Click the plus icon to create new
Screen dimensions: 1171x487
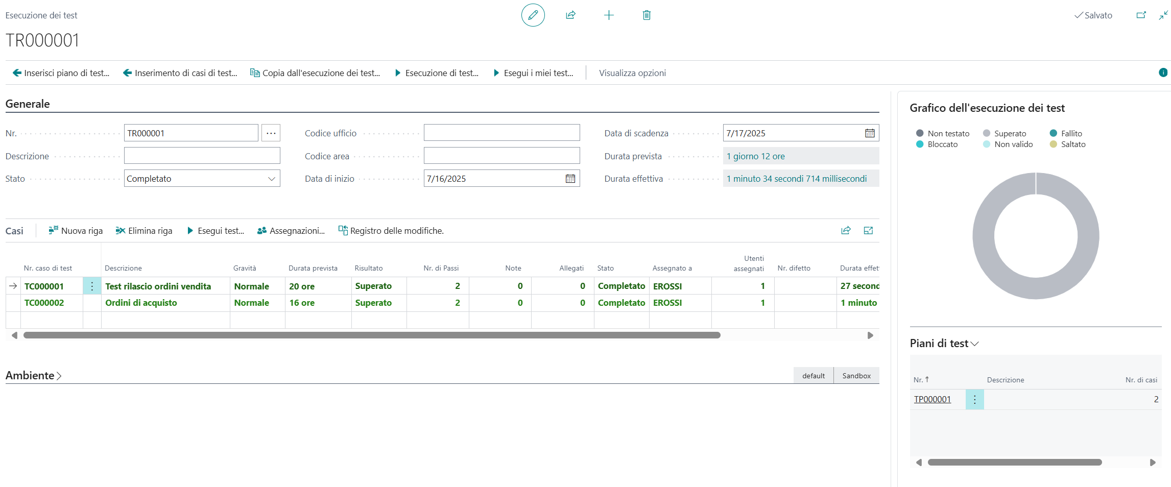608,15
